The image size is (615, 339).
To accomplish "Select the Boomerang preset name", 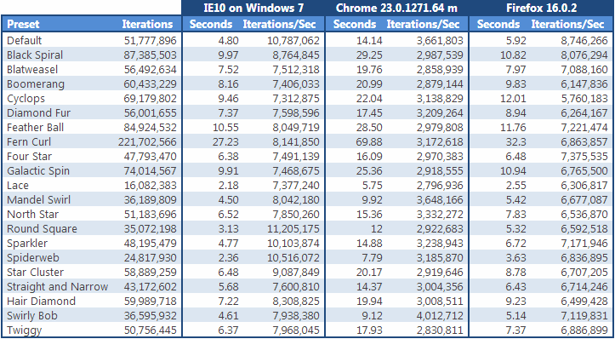I will point(36,84).
